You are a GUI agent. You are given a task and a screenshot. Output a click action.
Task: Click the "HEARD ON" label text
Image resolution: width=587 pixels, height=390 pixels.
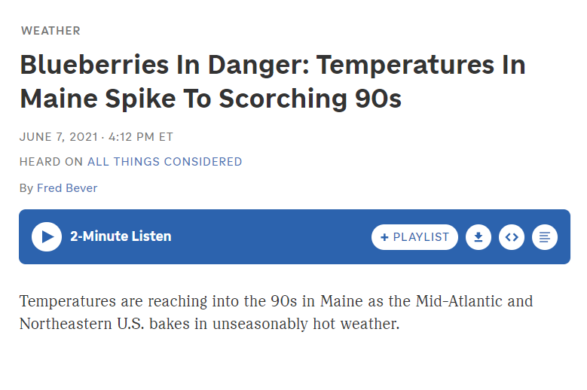point(51,162)
